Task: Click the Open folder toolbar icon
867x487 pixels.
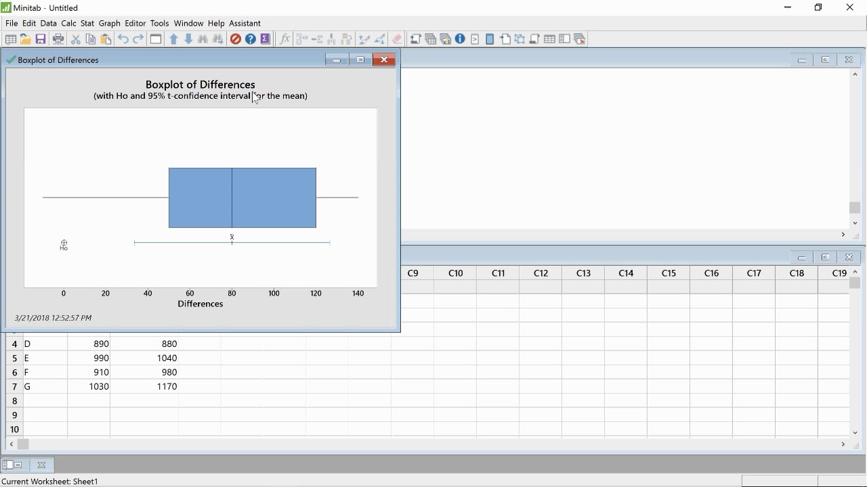Action: [x=26, y=39]
